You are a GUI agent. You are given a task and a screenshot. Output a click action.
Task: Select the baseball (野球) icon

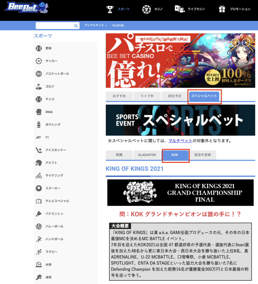pos(39,48)
